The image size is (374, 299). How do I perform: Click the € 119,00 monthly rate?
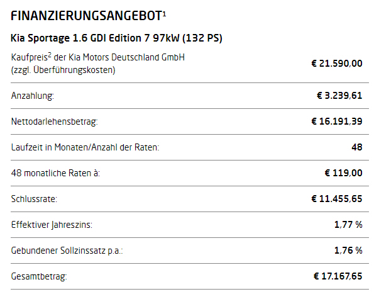(x=343, y=173)
